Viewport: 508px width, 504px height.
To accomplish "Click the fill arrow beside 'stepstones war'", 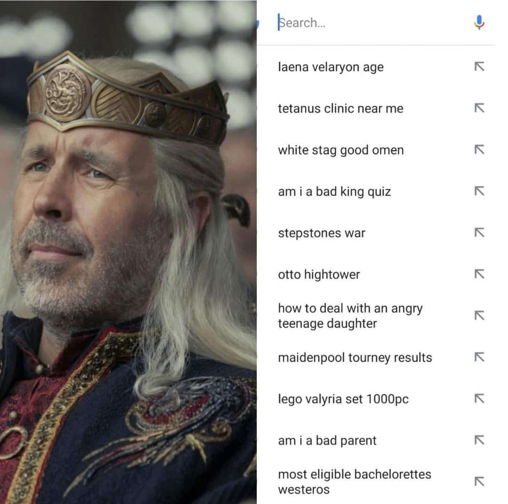I will click(x=479, y=232).
